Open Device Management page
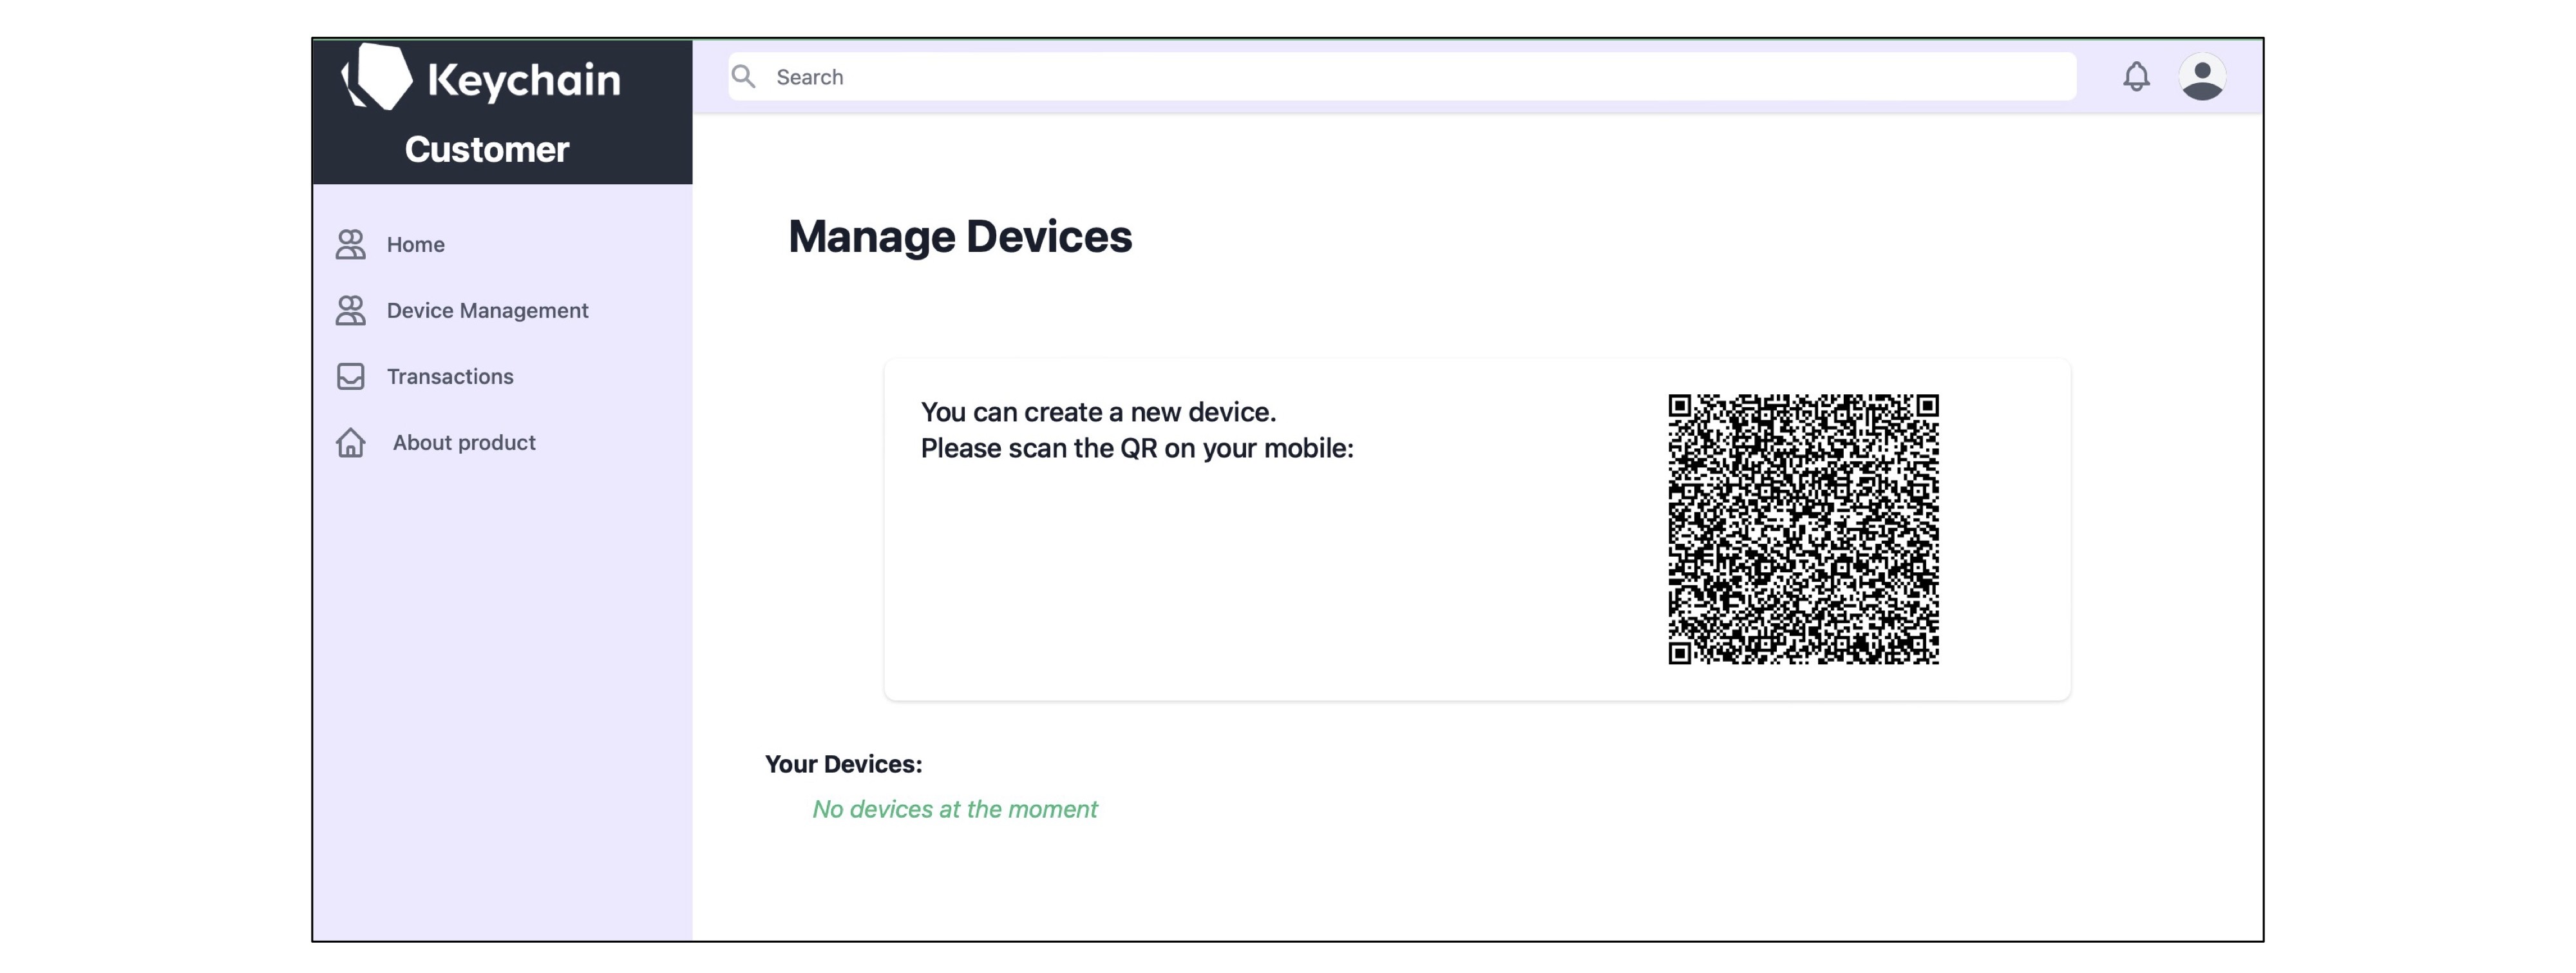 coord(487,311)
